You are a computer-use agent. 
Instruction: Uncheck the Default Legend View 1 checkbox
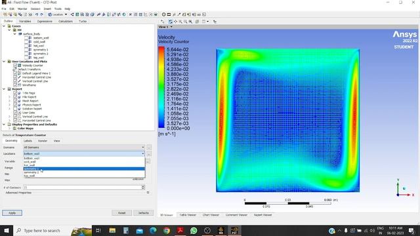tap(15, 73)
